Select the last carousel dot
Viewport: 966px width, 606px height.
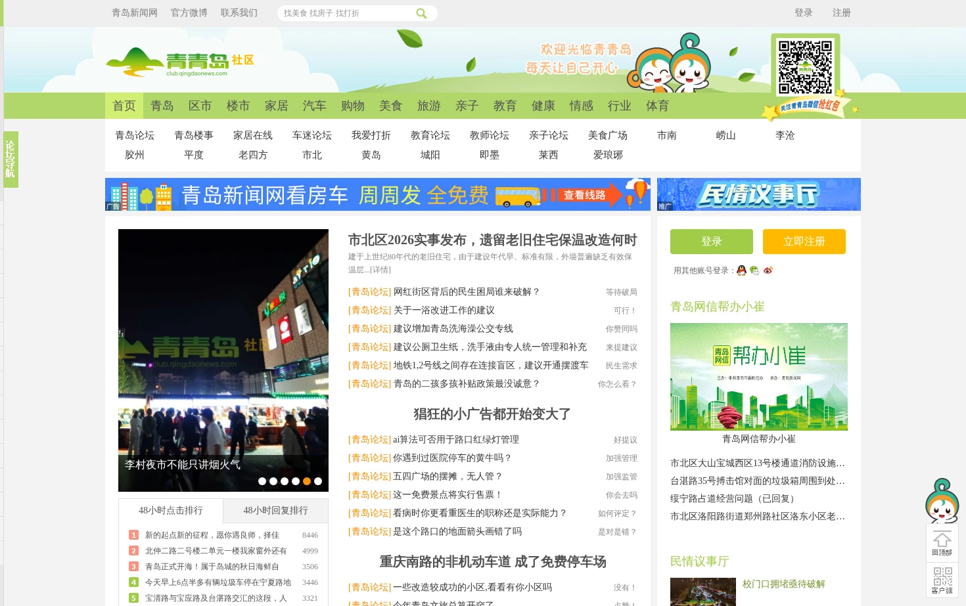point(318,481)
